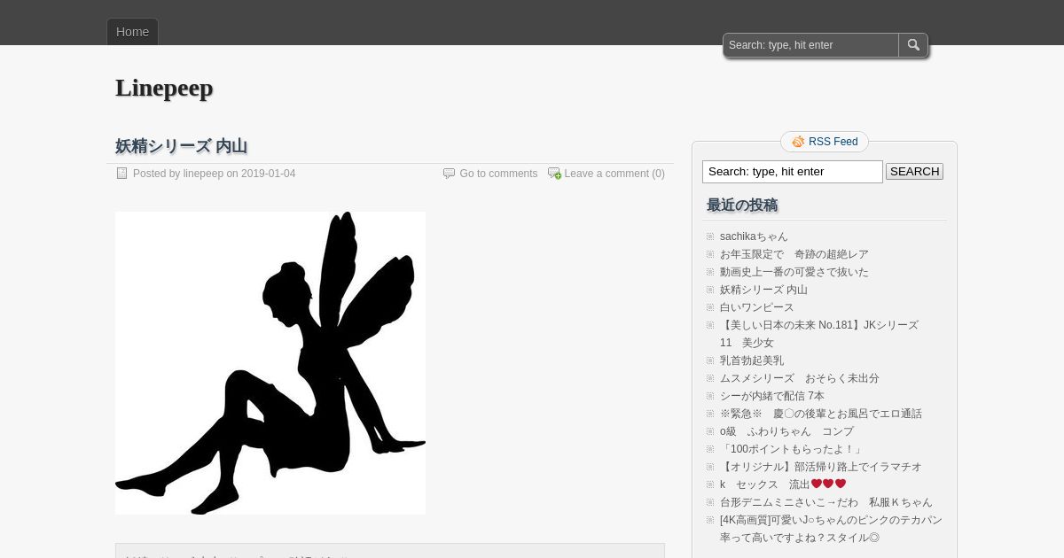Focus the sidebar search input field
This screenshot has height=558, width=1064.
[793, 172]
